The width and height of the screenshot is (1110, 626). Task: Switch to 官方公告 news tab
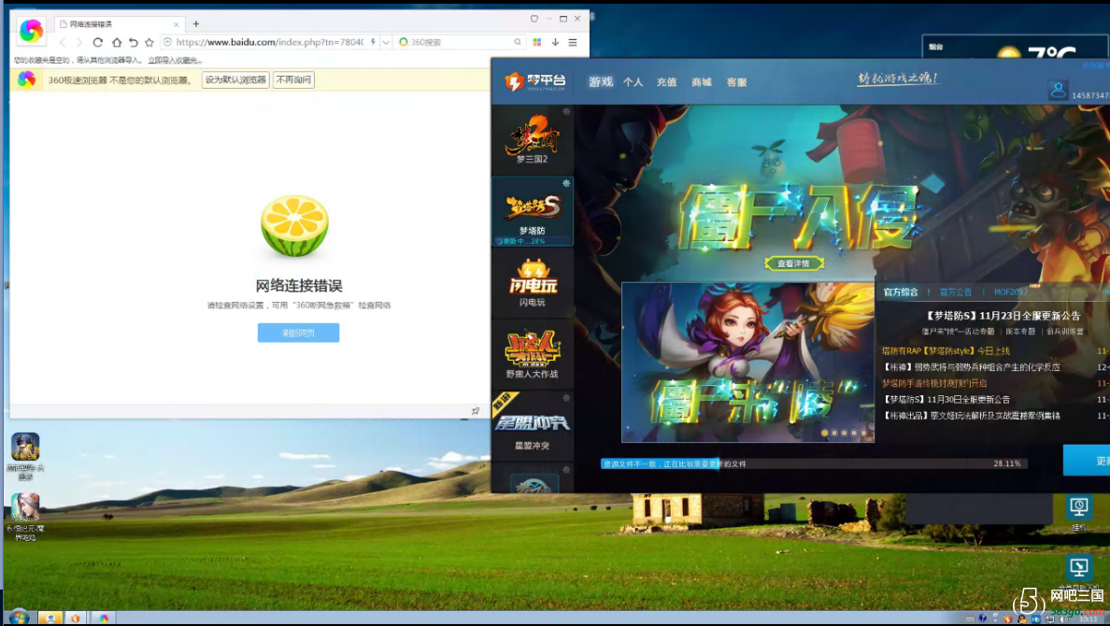tap(956, 292)
